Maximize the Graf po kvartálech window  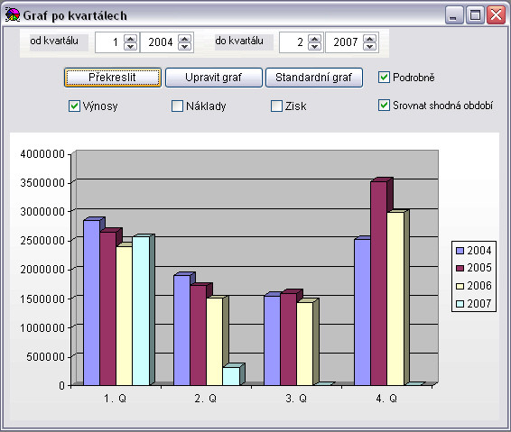coord(475,15)
